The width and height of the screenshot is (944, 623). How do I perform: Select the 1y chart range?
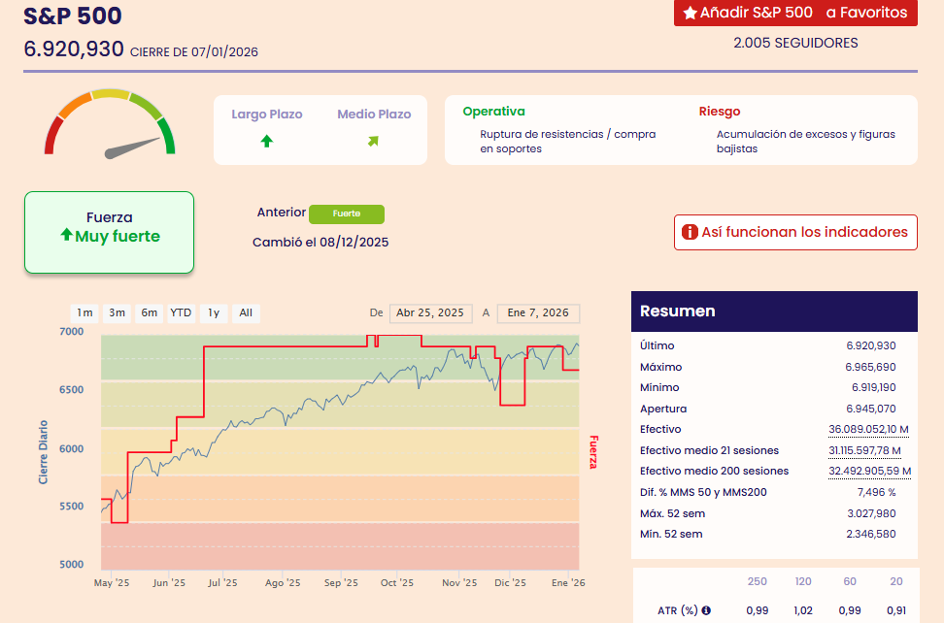tap(214, 312)
